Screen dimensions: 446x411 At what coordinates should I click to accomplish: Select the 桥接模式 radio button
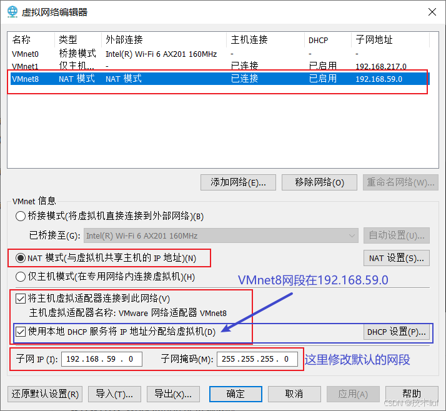(21, 216)
